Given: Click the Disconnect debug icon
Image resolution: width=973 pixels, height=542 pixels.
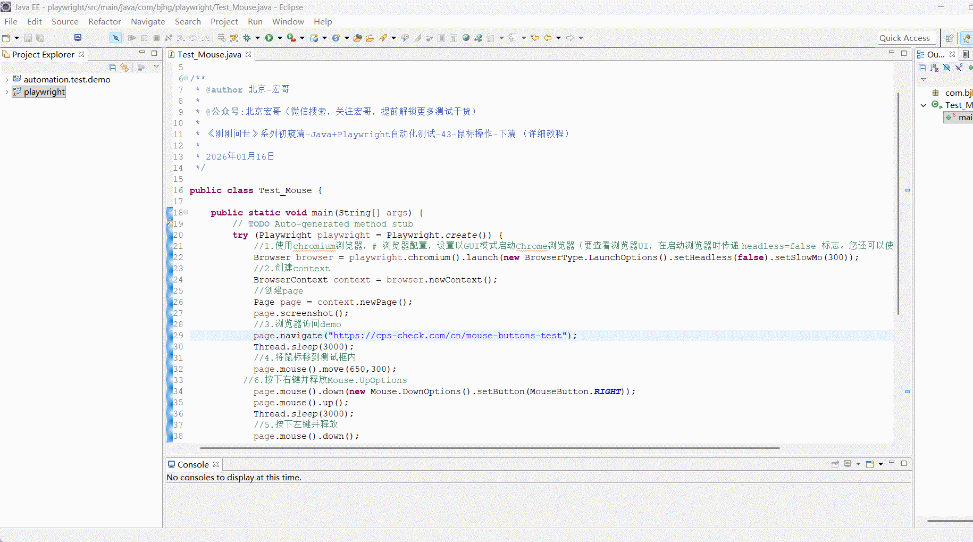Looking at the screenshot, I should pyautogui.click(x=169, y=38).
